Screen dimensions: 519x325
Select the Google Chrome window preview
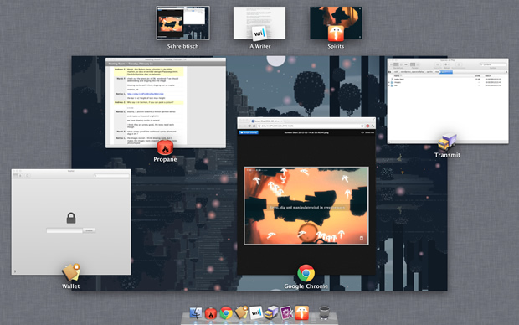click(306, 196)
